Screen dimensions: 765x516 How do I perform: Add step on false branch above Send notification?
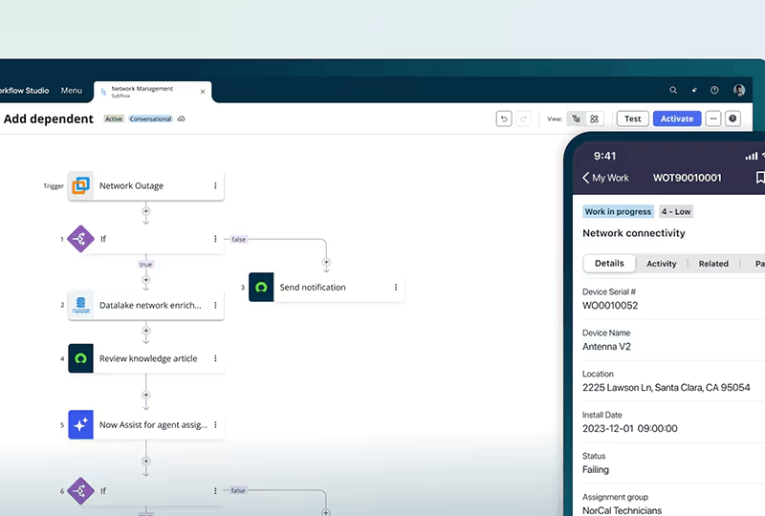[326, 263]
